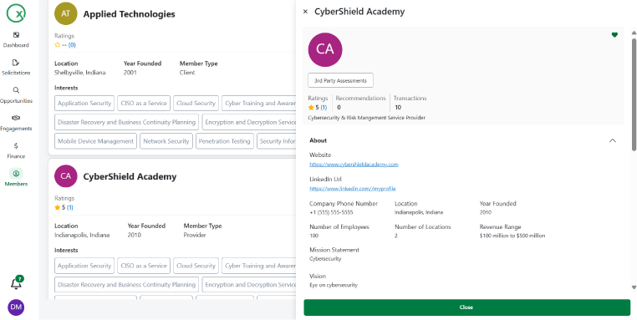637x320 pixels.
Task: Click the Shelbyville, Indiana location text
Action: pyautogui.click(x=80, y=73)
